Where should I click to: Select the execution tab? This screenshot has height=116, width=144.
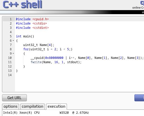tap(57, 106)
